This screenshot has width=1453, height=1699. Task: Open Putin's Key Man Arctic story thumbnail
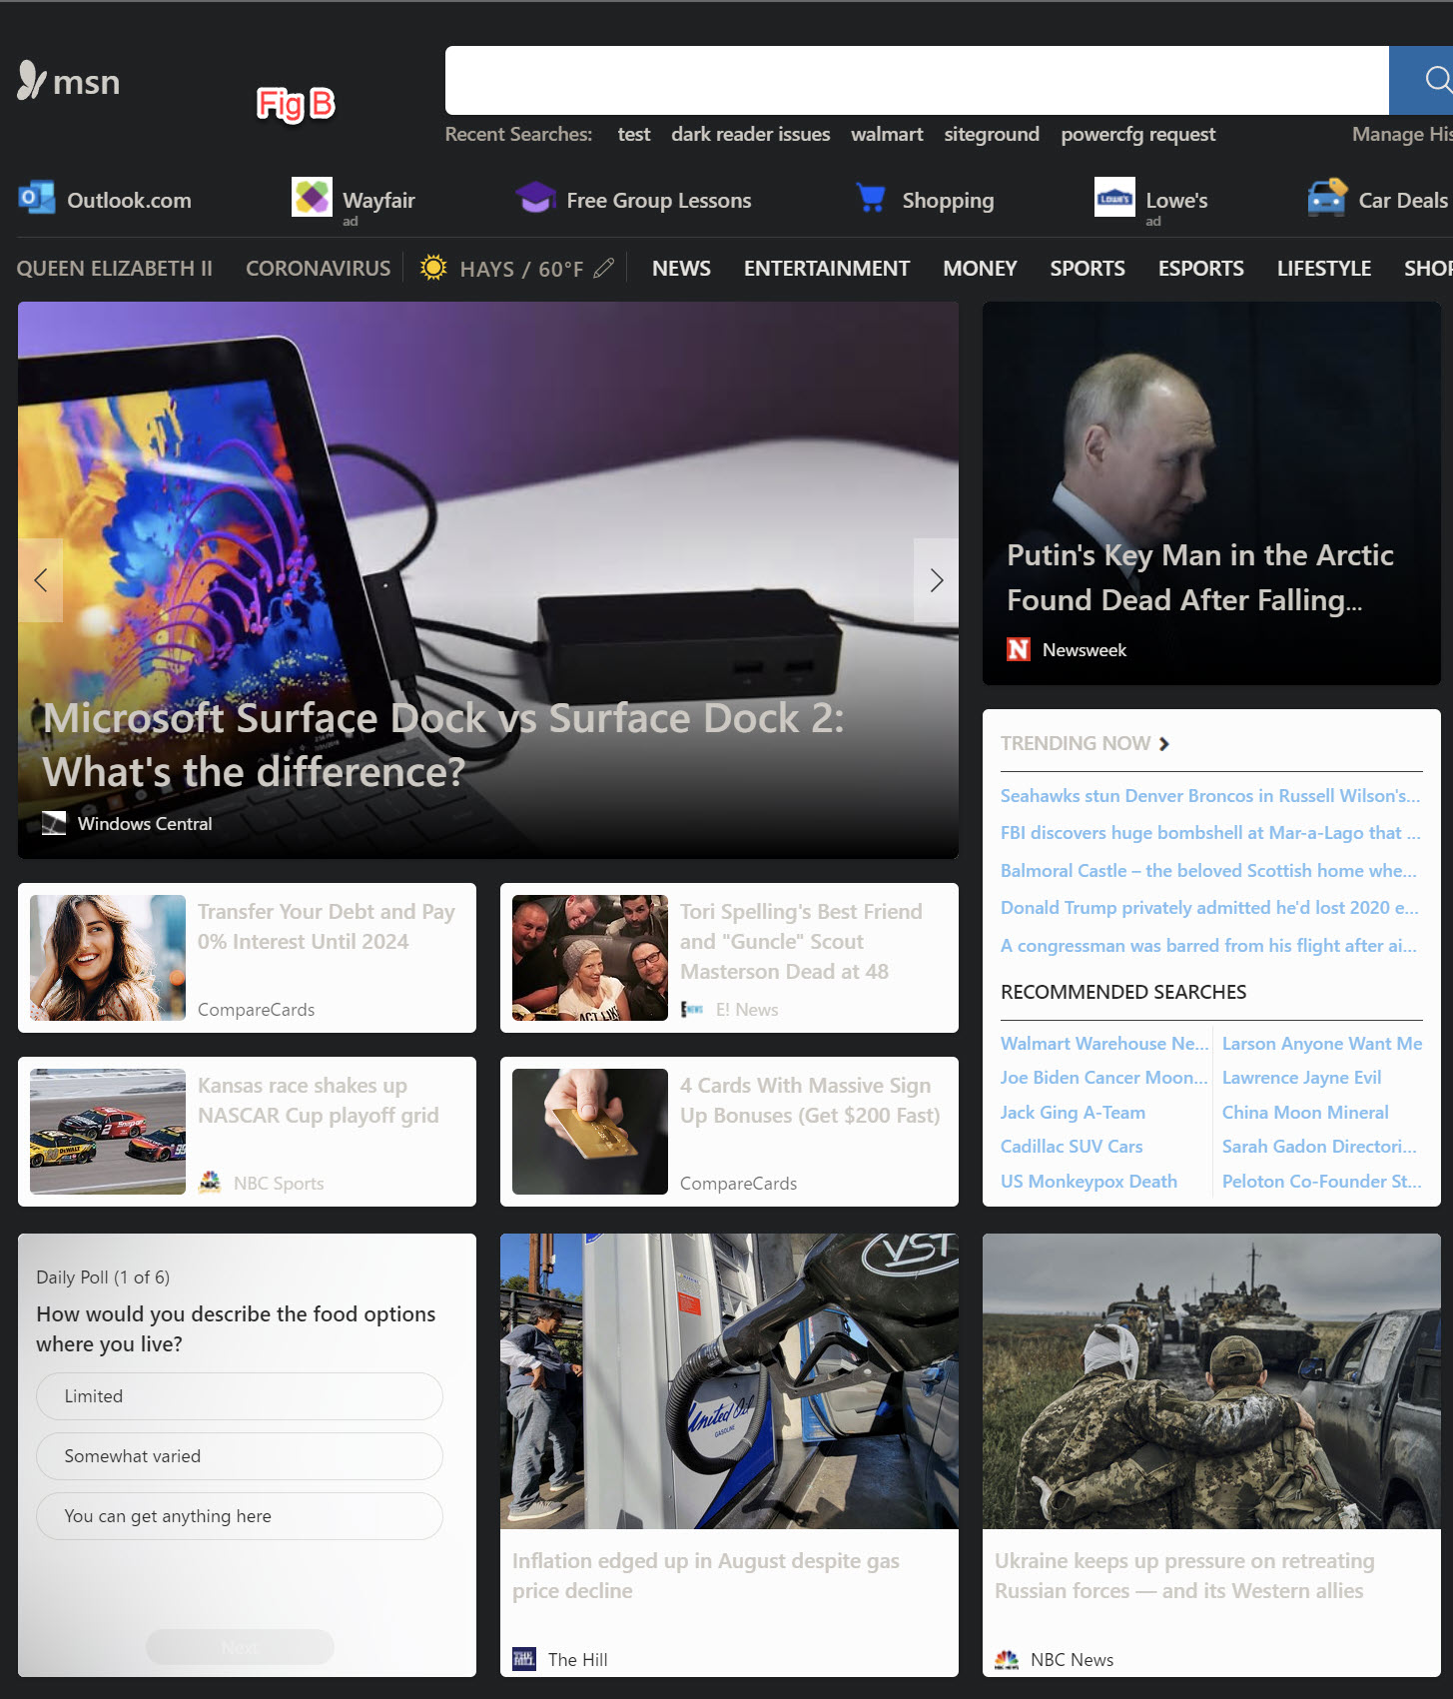pyautogui.click(x=1211, y=493)
